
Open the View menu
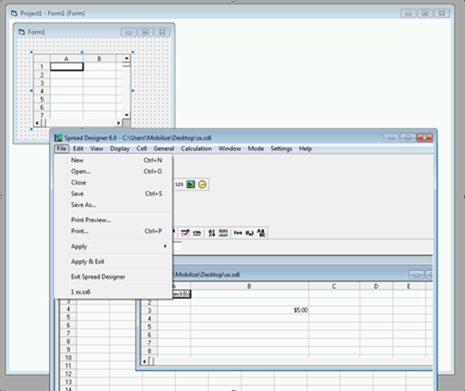(x=97, y=149)
